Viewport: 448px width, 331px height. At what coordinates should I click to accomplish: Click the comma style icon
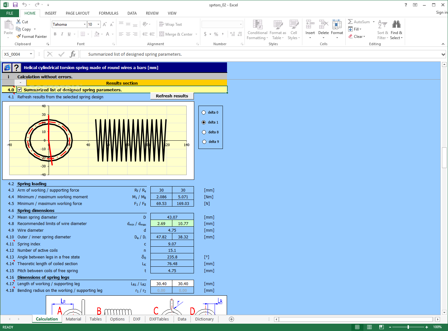(223, 34)
